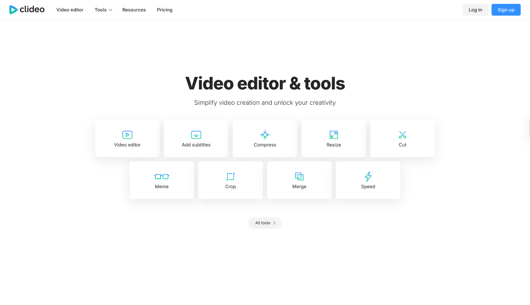
Task: Click the Compress video icon
Action: tap(265, 135)
